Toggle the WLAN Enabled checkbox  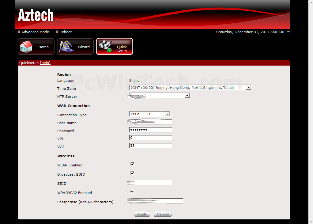tap(132, 164)
